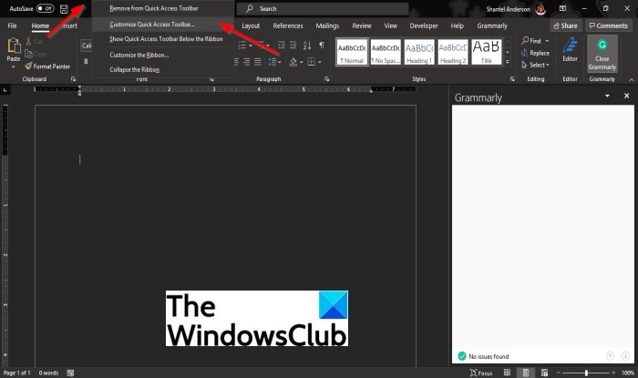The image size is (638, 378).
Task: Open Focus mode in status bar
Action: coord(481,373)
